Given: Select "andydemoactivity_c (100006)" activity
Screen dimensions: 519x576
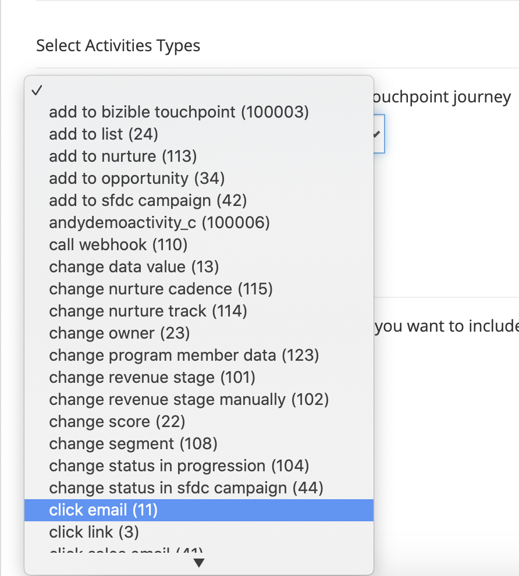Looking at the screenshot, I should pos(159,222).
